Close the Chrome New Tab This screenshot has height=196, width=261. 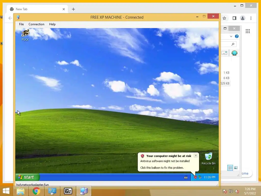point(63,9)
